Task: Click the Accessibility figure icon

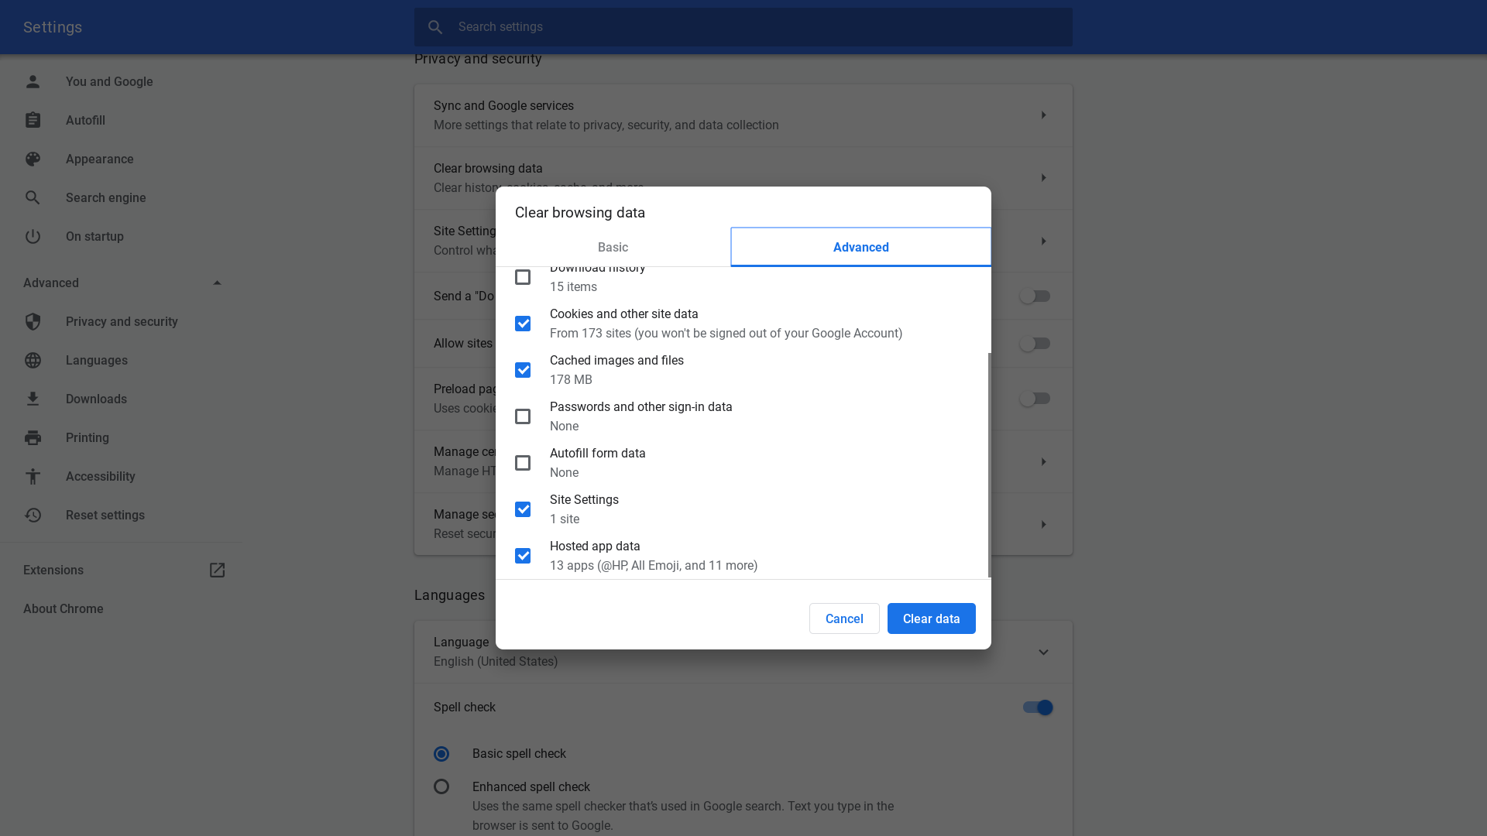Action: (33, 476)
